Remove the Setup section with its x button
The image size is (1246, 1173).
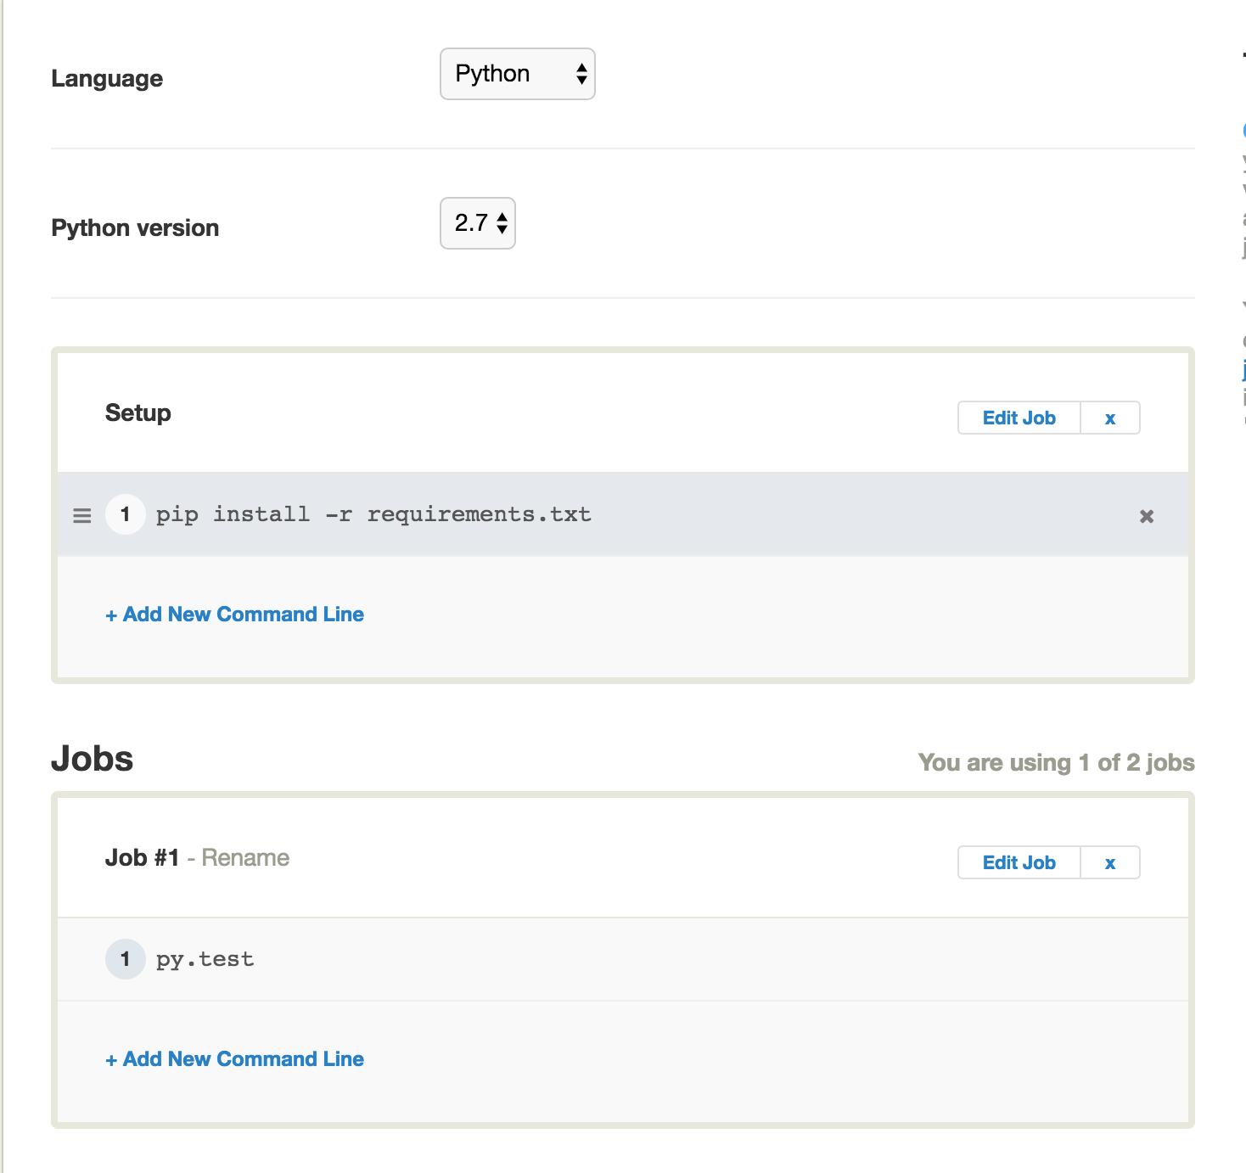[x=1109, y=418]
